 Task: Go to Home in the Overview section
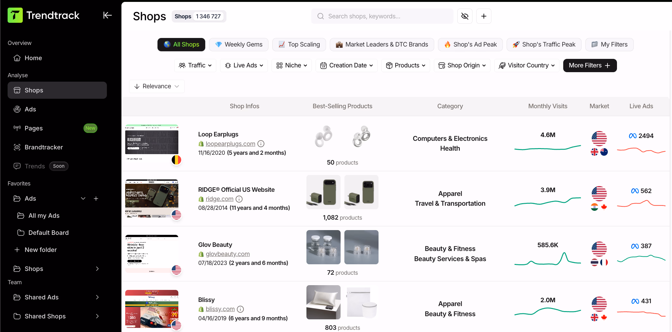click(x=33, y=58)
